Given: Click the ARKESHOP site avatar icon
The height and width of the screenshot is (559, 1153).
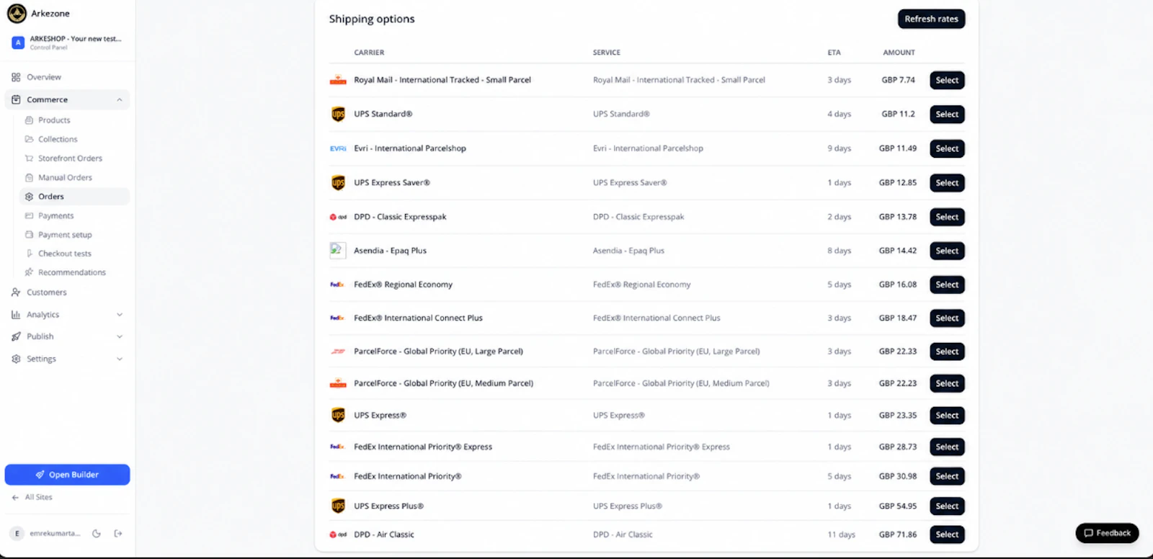Looking at the screenshot, I should pos(18,43).
